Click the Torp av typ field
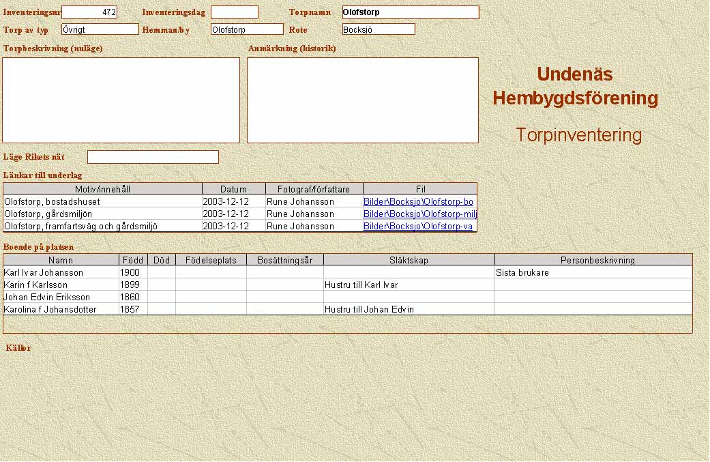Viewport: 710px width, 462px height. [x=100, y=29]
